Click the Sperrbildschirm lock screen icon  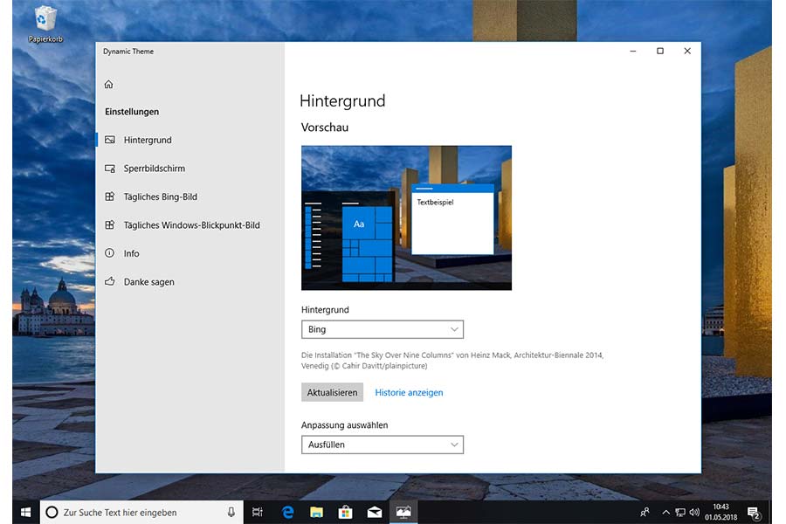(110, 169)
